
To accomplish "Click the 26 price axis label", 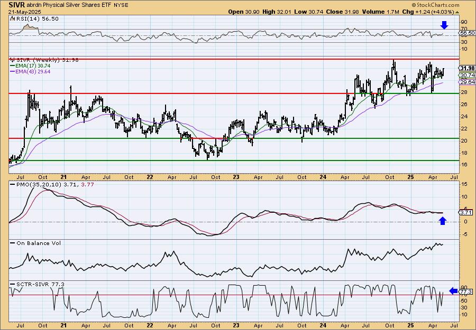I will [464, 104].
